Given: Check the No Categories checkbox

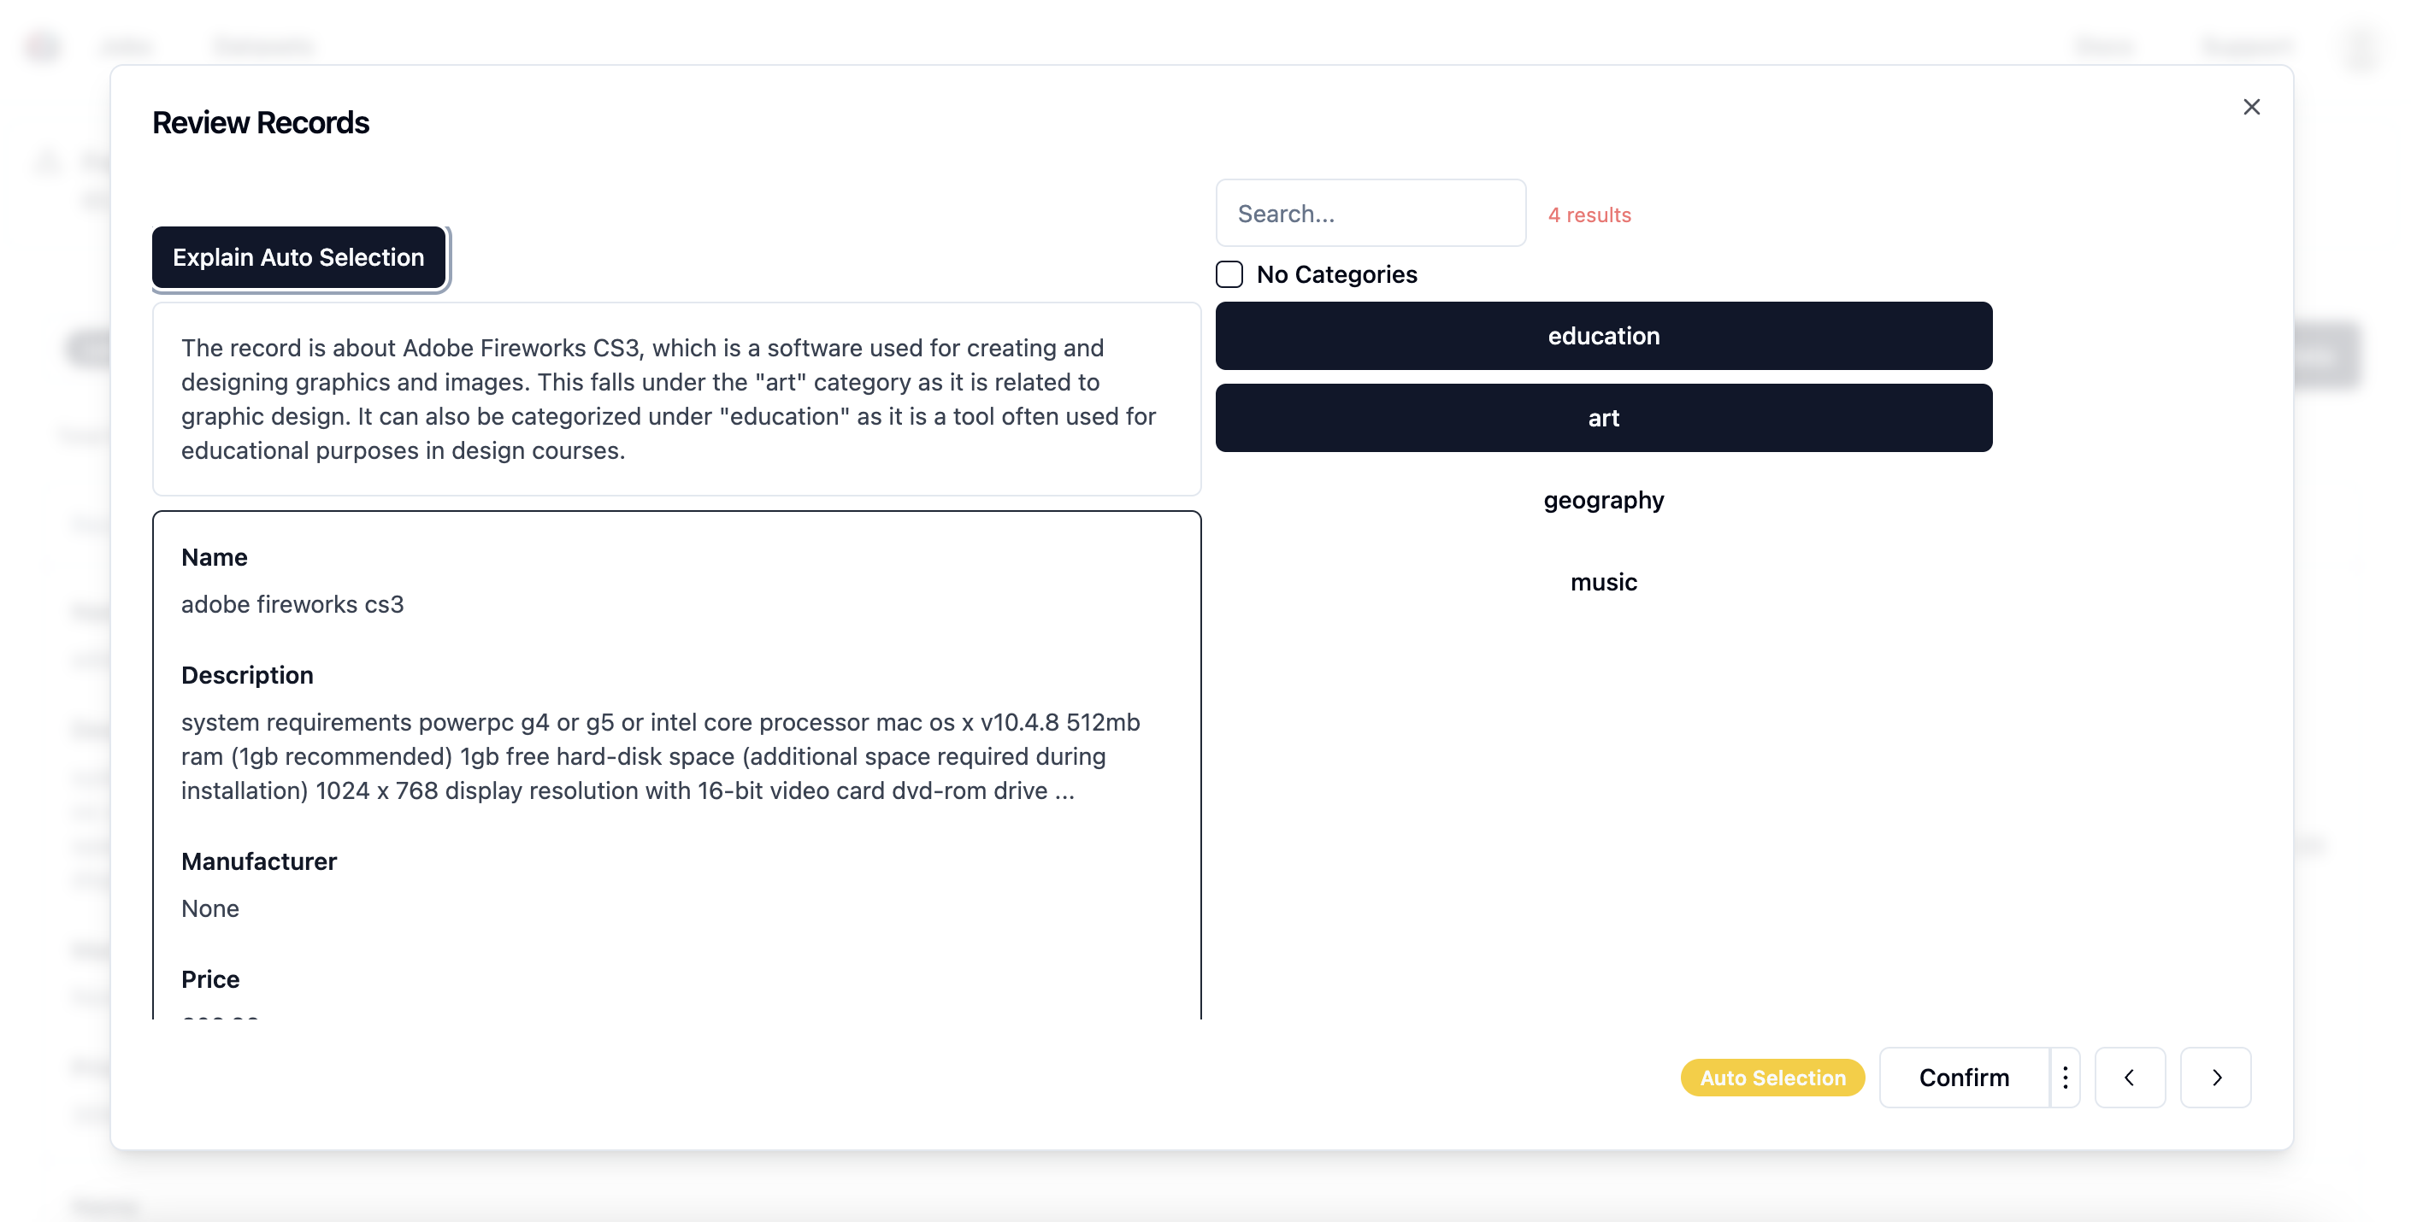Looking at the screenshot, I should (x=1229, y=274).
